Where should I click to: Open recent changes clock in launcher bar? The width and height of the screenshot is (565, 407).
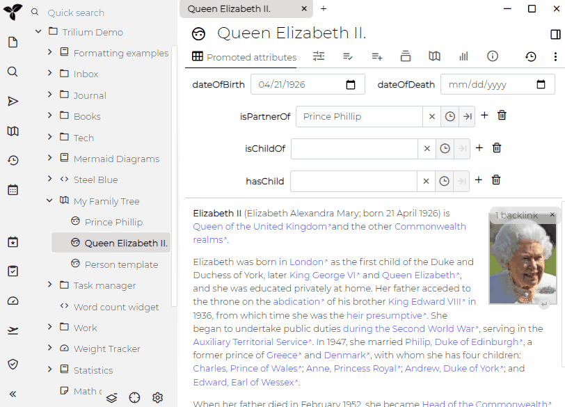click(x=12, y=160)
